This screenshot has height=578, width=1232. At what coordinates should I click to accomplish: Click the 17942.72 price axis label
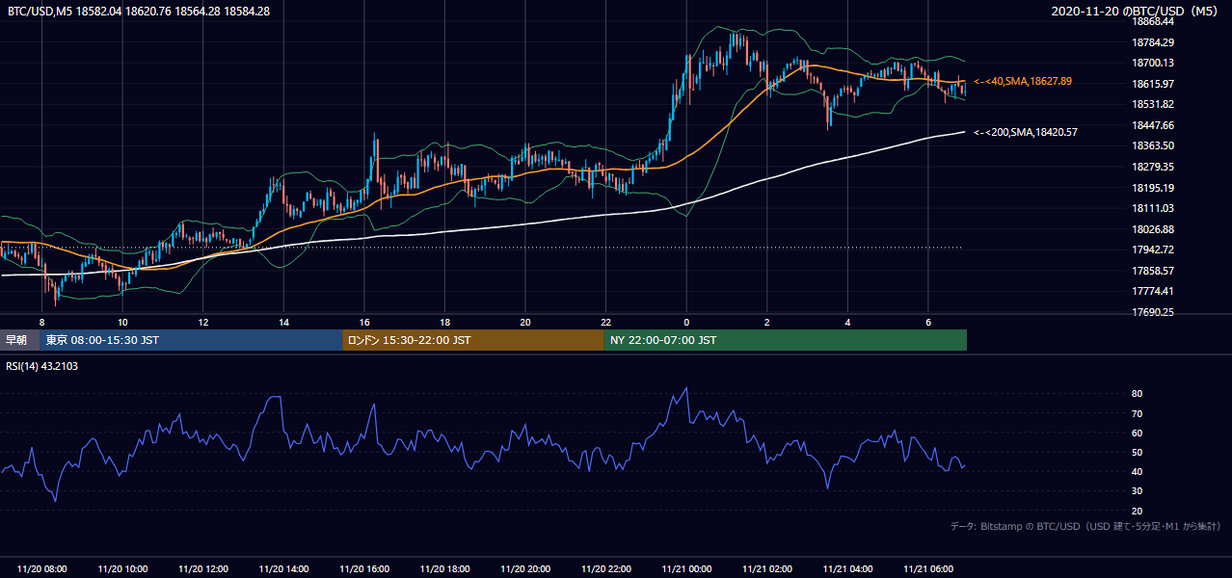1153,250
